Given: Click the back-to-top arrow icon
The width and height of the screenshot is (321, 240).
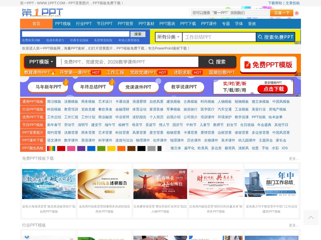Looking at the screenshot, I should (311, 217).
